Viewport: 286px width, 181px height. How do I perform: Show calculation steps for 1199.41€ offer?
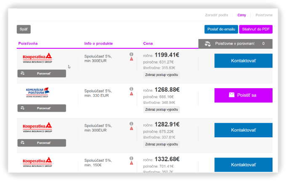click(161, 75)
